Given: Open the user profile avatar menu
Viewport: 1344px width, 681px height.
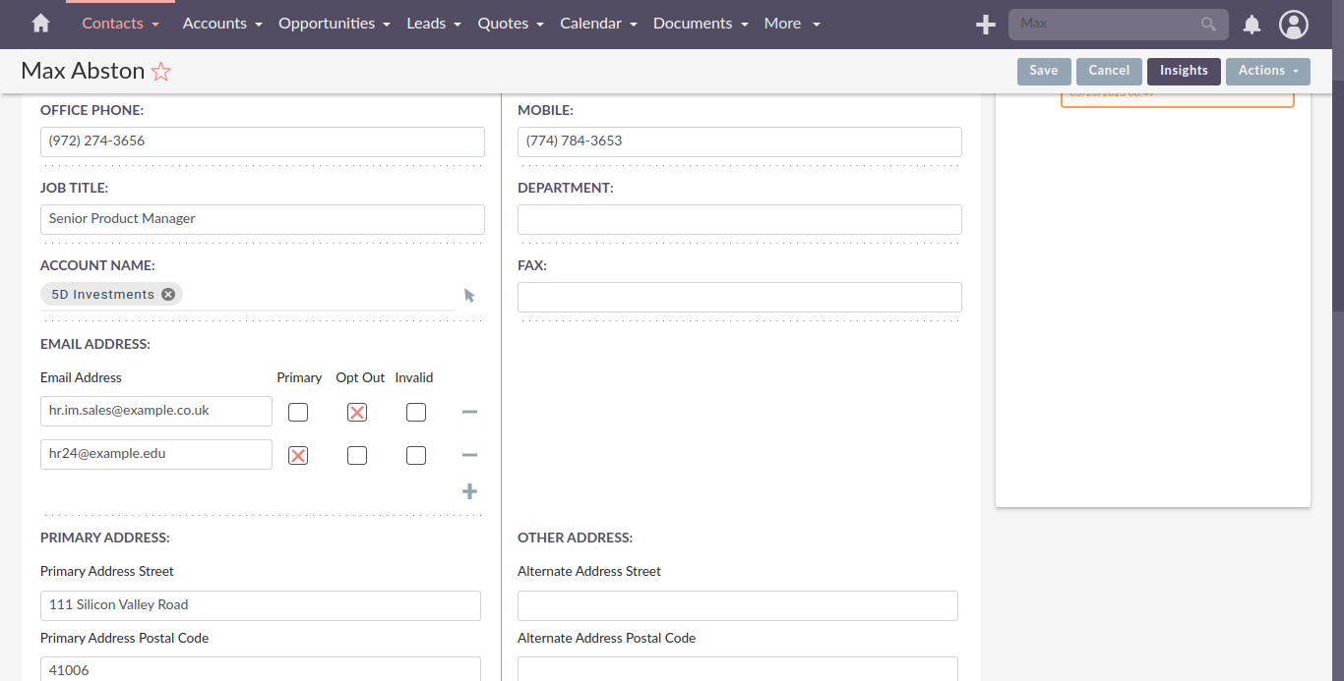Looking at the screenshot, I should [x=1294, y=25].
